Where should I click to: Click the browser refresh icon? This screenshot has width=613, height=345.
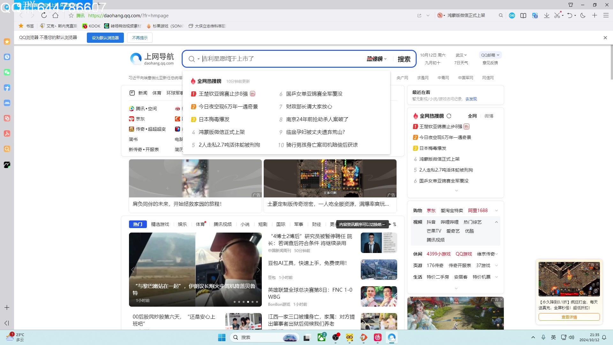(44, 15)
